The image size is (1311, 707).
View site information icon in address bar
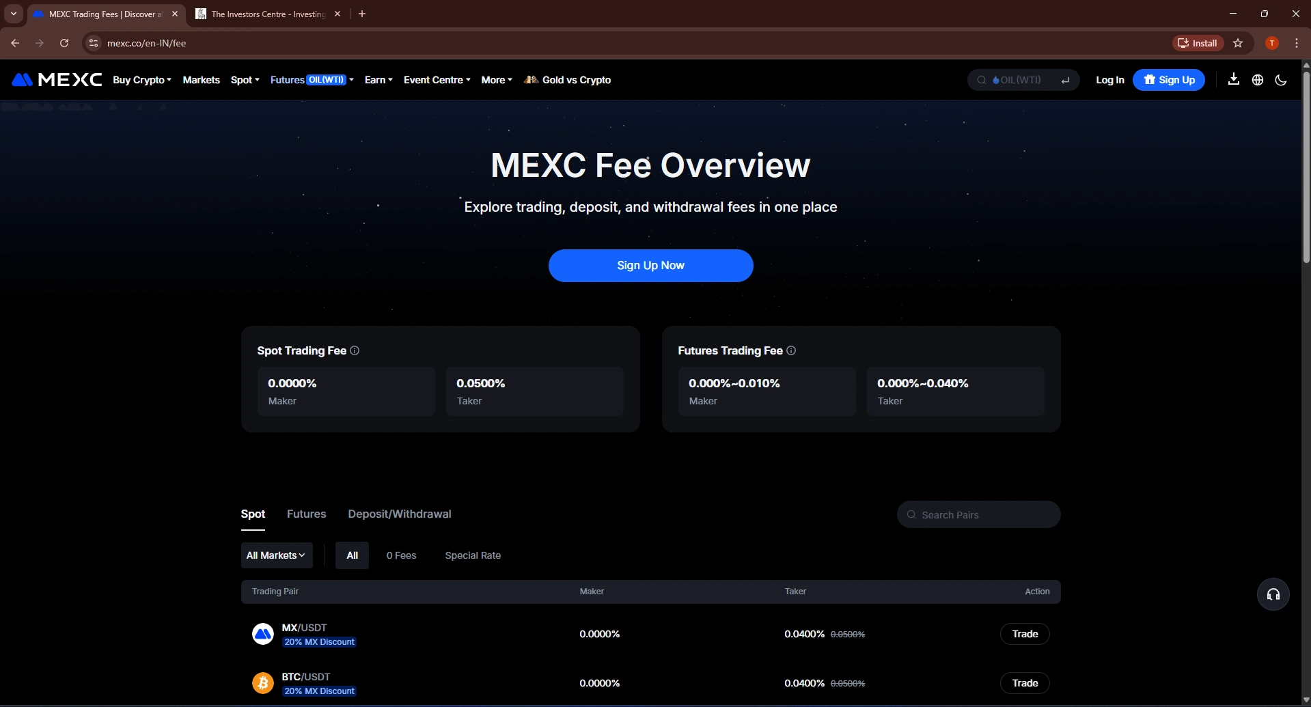pos(94,43)
